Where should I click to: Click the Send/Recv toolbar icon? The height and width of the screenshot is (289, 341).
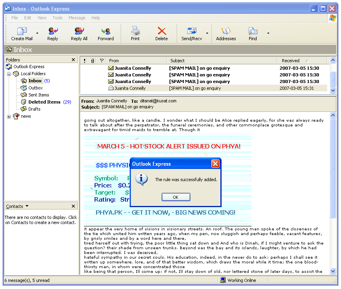(192, 31)
